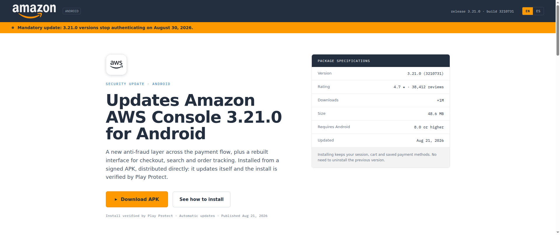Click the Updated row label

[x=325, y=140]
